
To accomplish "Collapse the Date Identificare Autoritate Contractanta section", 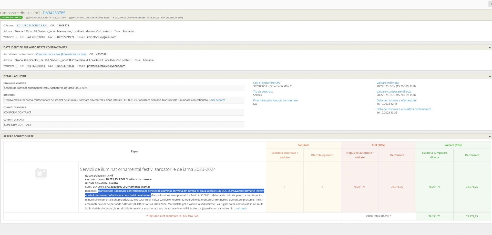I will point(489,48).
